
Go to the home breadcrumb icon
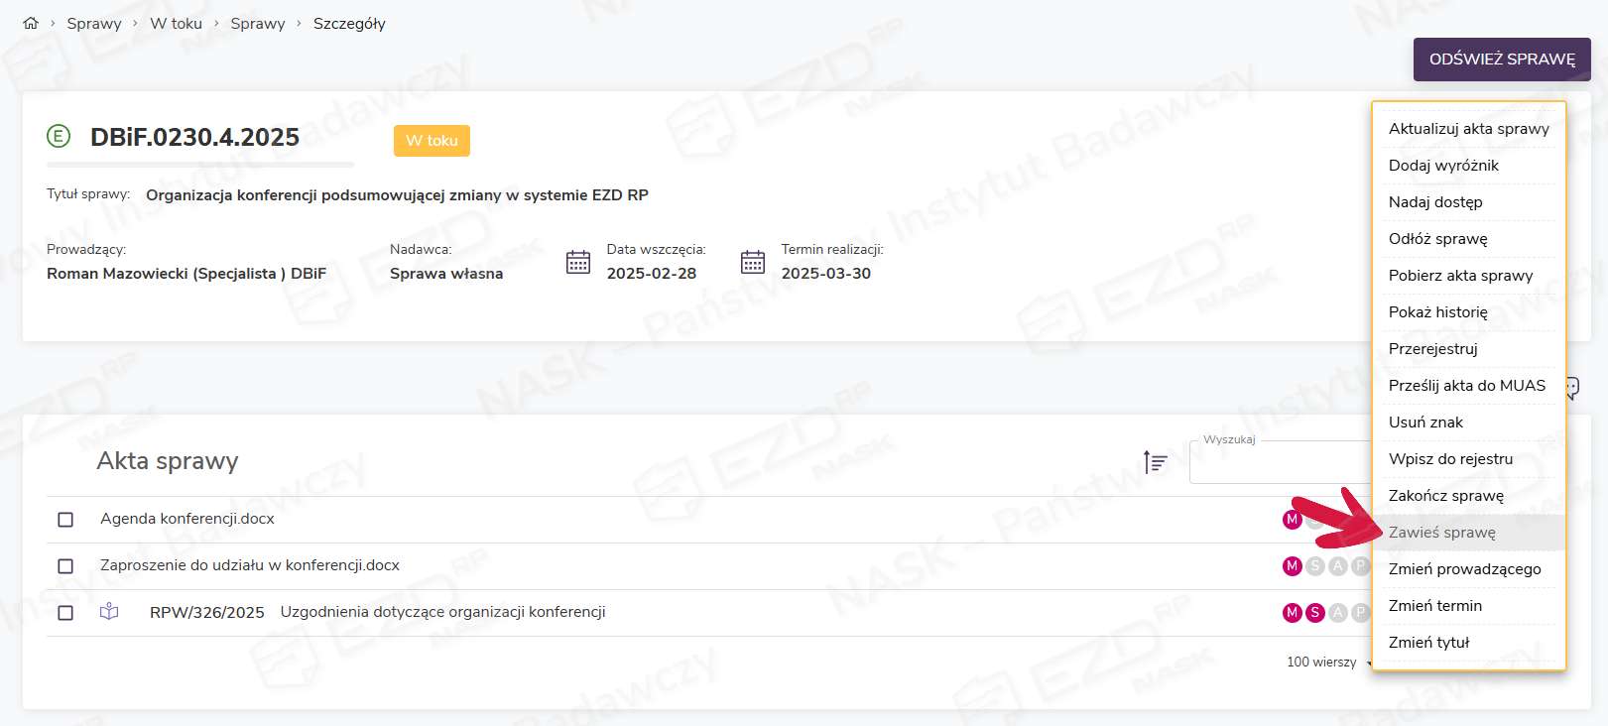31,23
